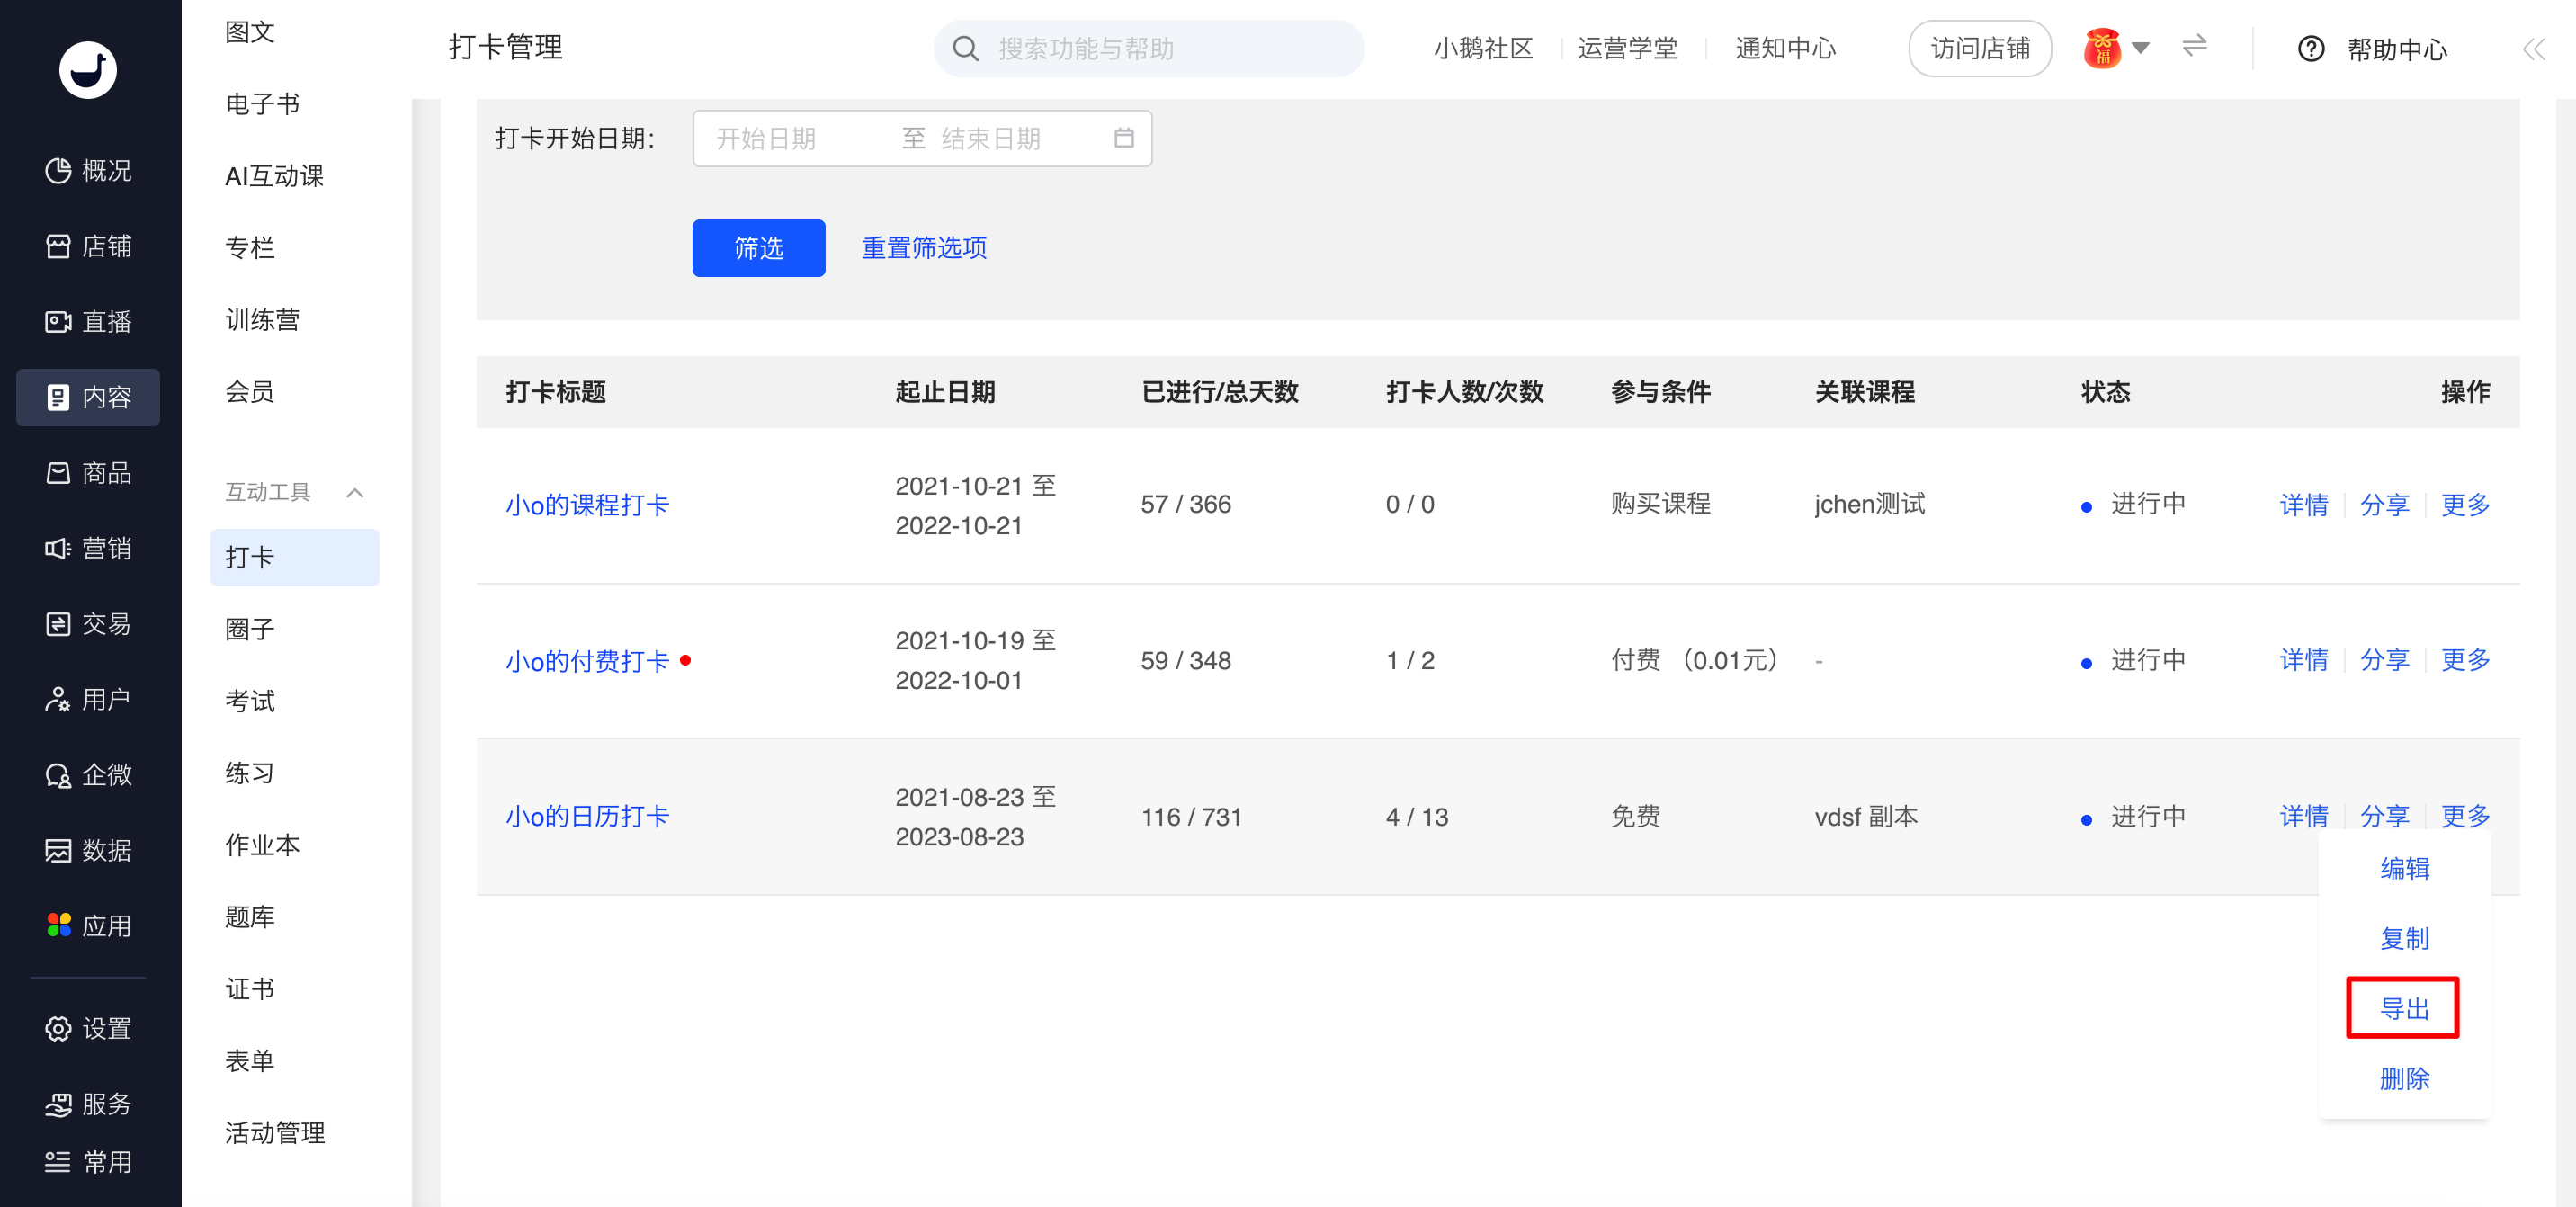The width and height of the screenshot is (2576, 1207).
Task: Select 导出 from the more menu
Action: pos(2403,1008)
